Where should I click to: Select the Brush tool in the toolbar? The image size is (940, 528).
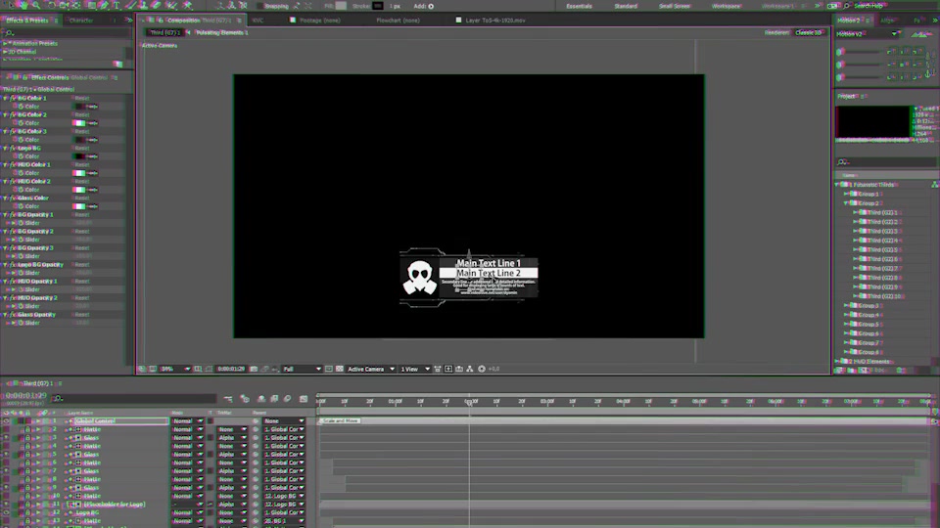(x=130, y=6)
